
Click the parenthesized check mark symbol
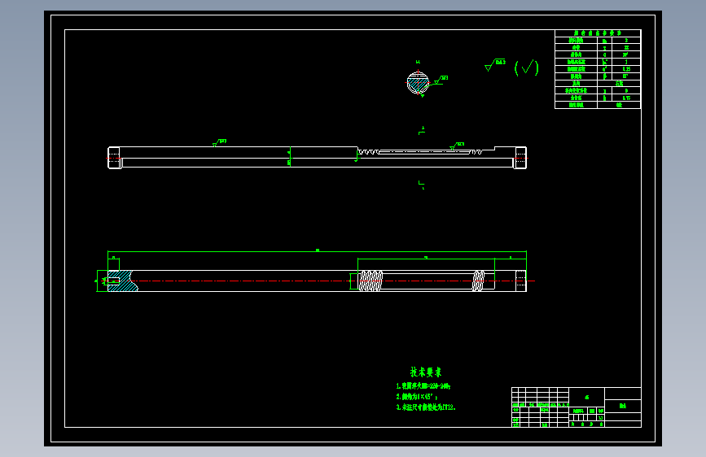click(526, 68)
